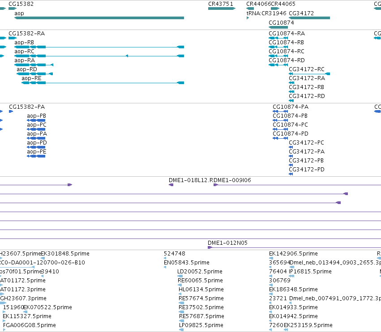Click the CG34172 gene bar in top track
Image resolution: width=381 pixels, height=332 pixels.
point(309,18)
